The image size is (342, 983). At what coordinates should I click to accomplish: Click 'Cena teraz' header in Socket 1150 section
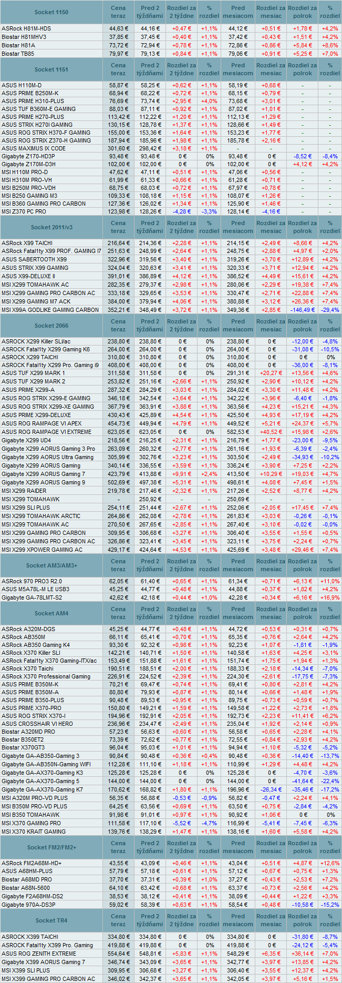click(x=118, y=12)
